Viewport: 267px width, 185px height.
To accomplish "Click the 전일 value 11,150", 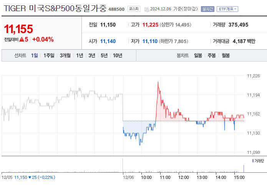I will pyautogui.click(x=108, y=25).
